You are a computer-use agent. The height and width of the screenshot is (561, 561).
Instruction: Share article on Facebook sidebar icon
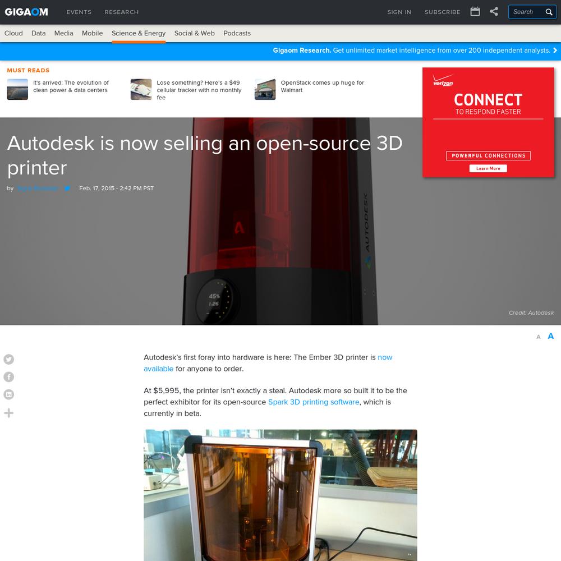click(9, 377)
